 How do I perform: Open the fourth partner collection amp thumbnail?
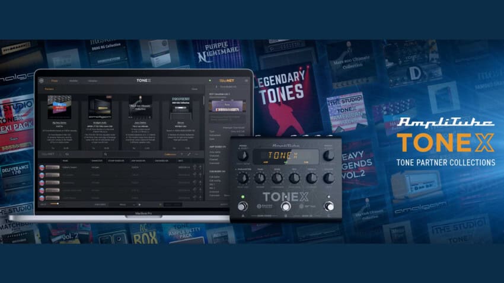181,107
